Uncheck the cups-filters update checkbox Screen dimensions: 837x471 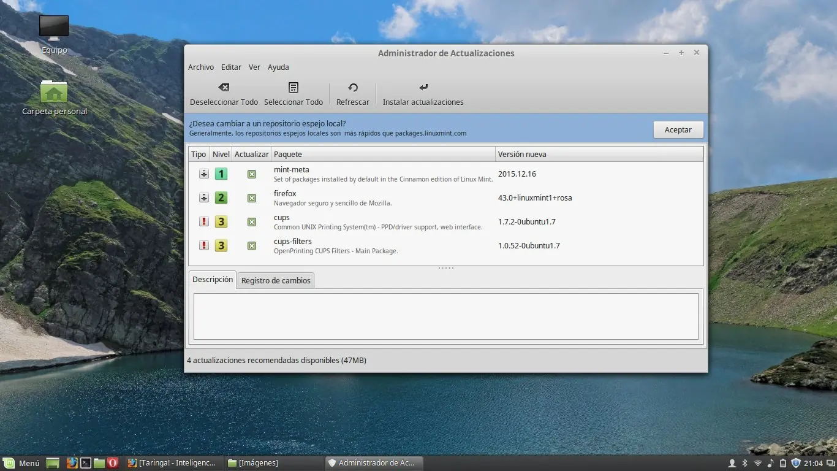pos(251,245)
